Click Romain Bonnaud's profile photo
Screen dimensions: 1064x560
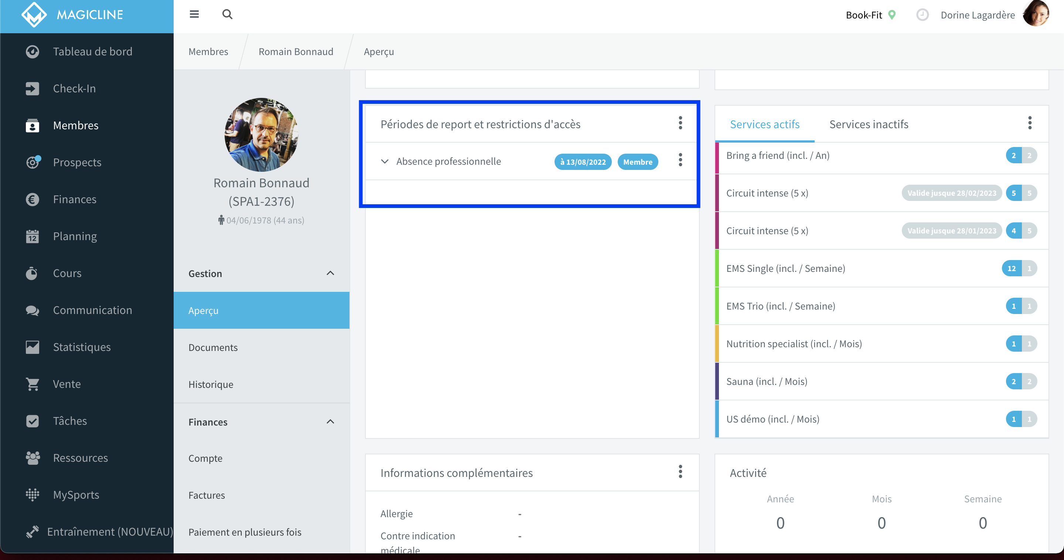(261, 134)
